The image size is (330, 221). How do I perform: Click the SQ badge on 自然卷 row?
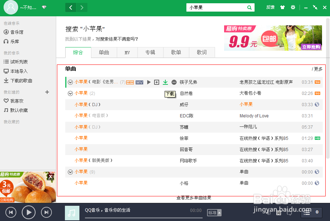[x=317, y=93]
